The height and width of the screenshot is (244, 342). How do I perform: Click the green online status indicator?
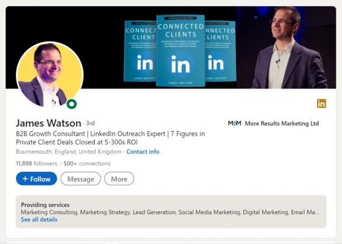pos(71,104)
